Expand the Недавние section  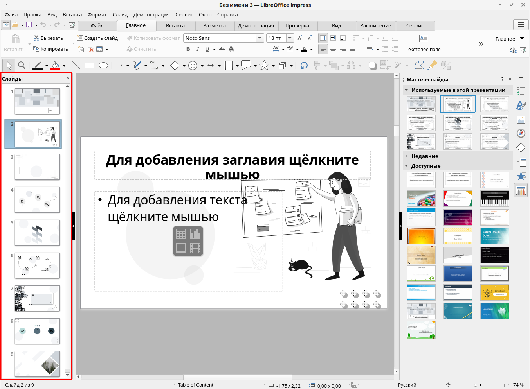tap(424, 156)
